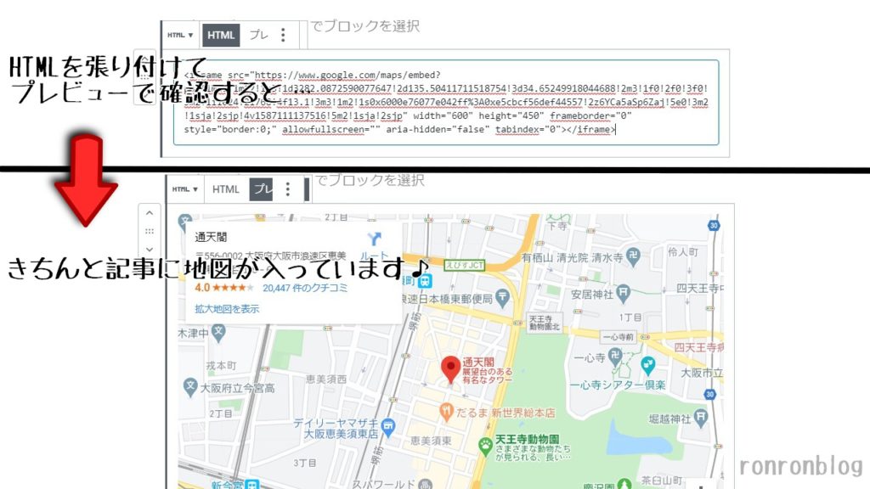Viewport: 870px width, 489px height.
Task: Click 一心寺前 intersection label
Action: 619,336
